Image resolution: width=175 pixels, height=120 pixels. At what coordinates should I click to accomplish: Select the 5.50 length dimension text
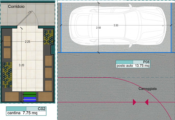(116, 25)
